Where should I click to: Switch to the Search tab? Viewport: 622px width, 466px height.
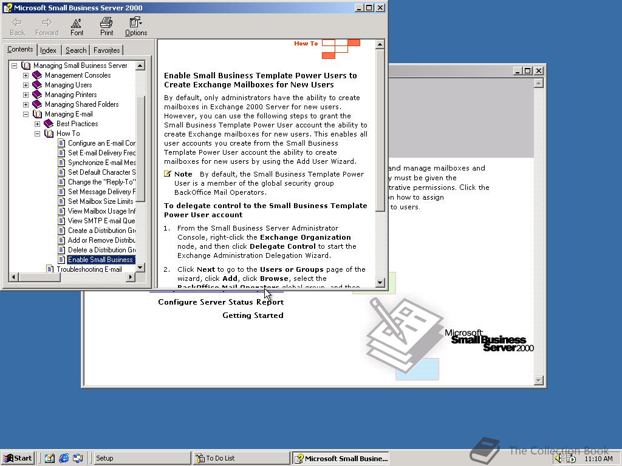click(x=76, y=50)
